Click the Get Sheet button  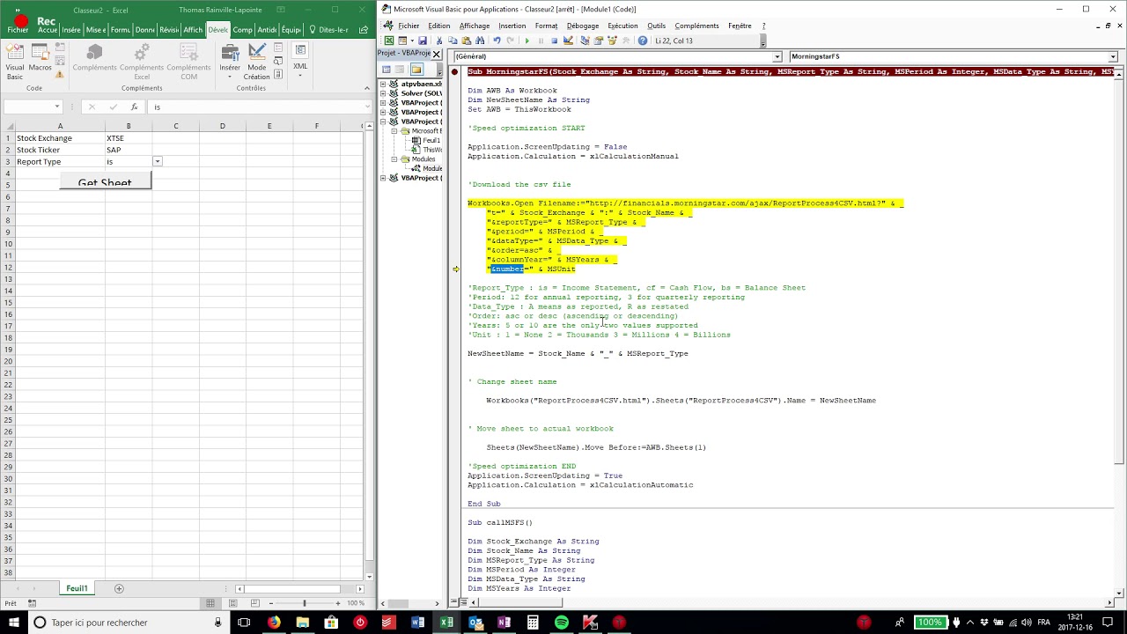coord(105,181)
